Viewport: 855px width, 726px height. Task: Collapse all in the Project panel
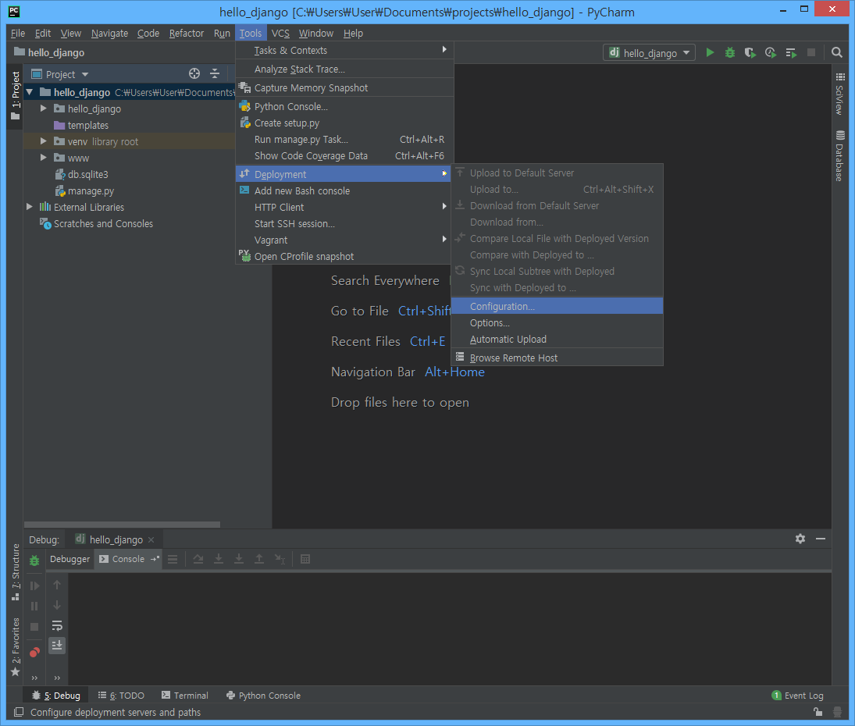[x=215, y=73]
